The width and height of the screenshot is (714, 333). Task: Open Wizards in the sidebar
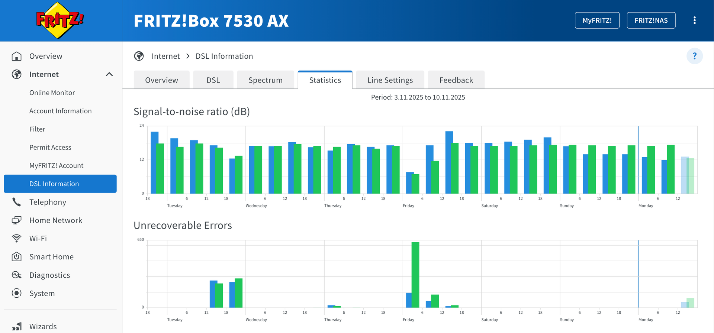pos(43,326)
